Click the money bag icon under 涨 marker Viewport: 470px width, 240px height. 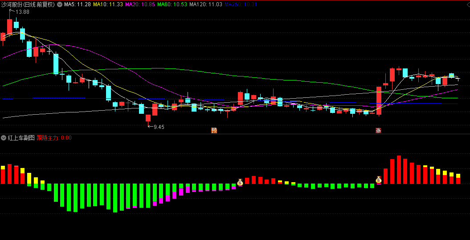(x=379, y=180)
